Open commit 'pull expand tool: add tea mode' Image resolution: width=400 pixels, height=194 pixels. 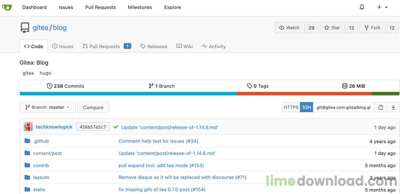pos(161,165)
